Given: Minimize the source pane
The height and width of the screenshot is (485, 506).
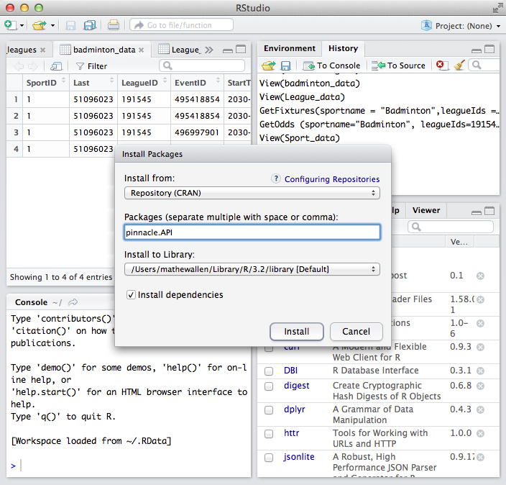Looking at the screenshot, I should tap(228, 50).
